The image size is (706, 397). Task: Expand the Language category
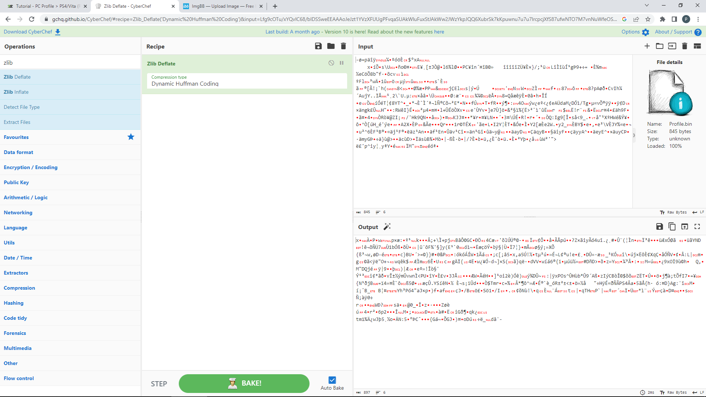[70, 228]
